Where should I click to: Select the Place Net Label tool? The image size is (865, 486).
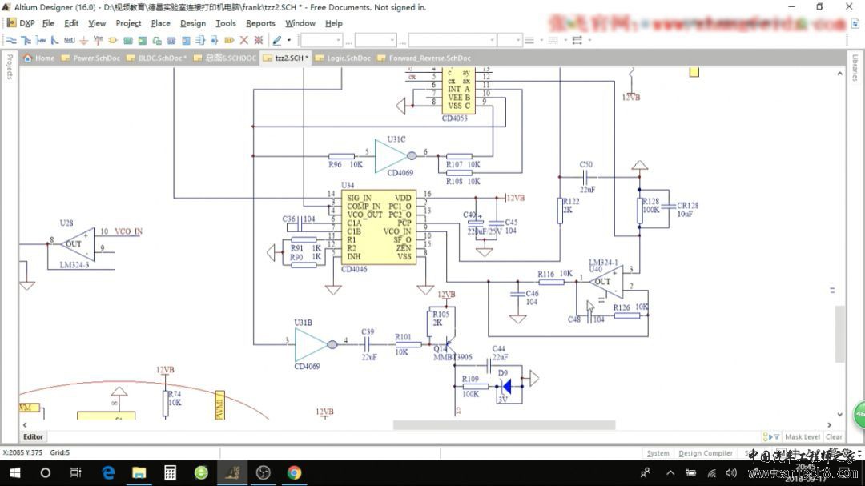click(69, 40)
